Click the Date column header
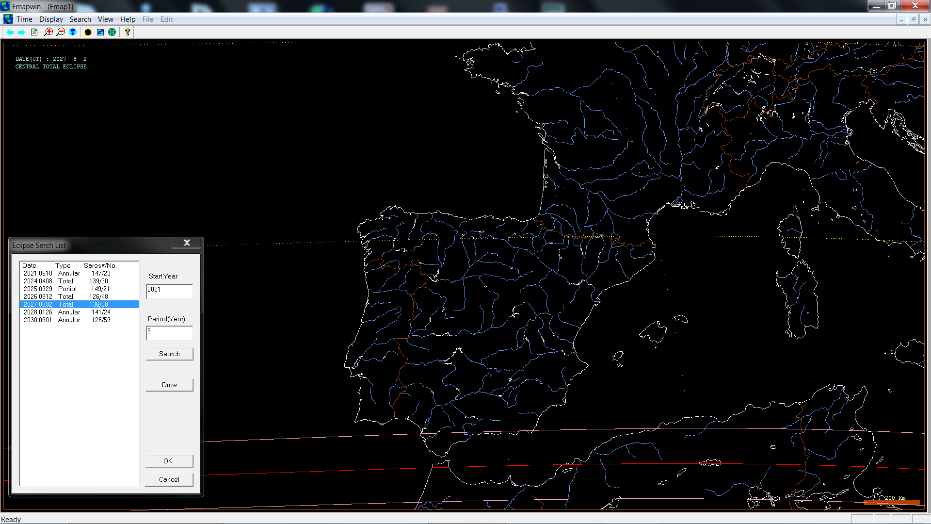This screenshot has width=931, height=524. (x=29, y=265)
